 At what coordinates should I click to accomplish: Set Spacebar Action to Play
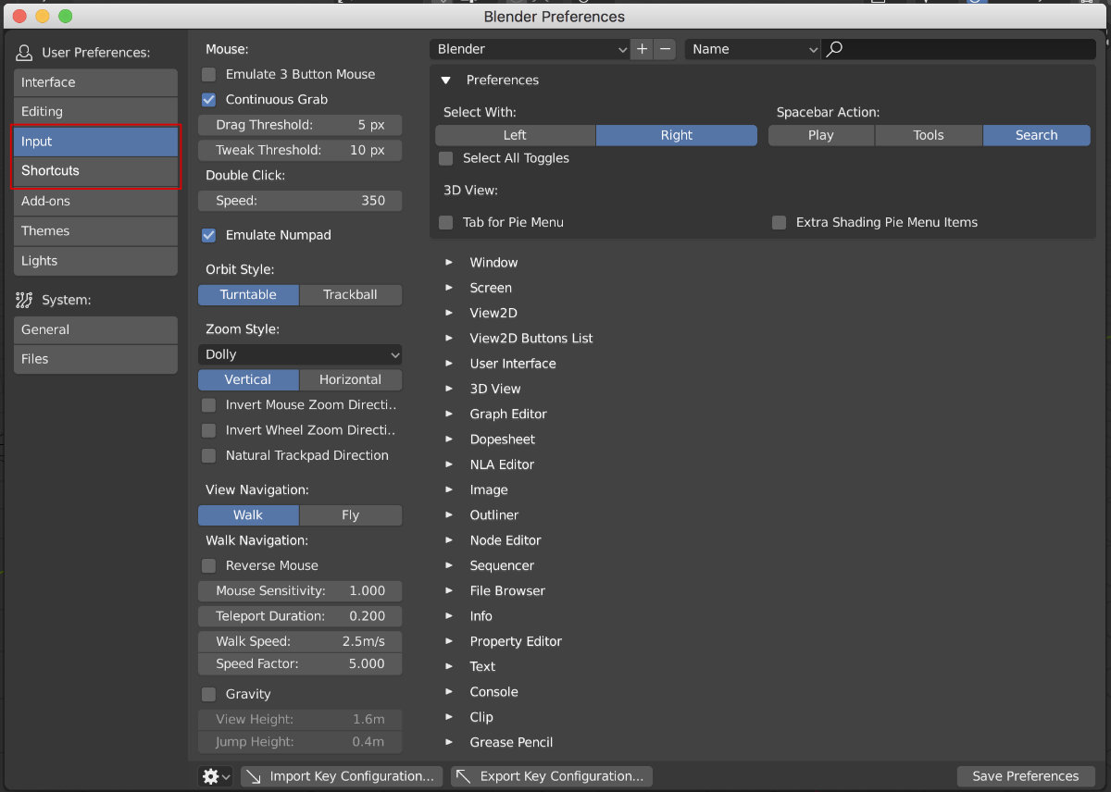[821, 135]
